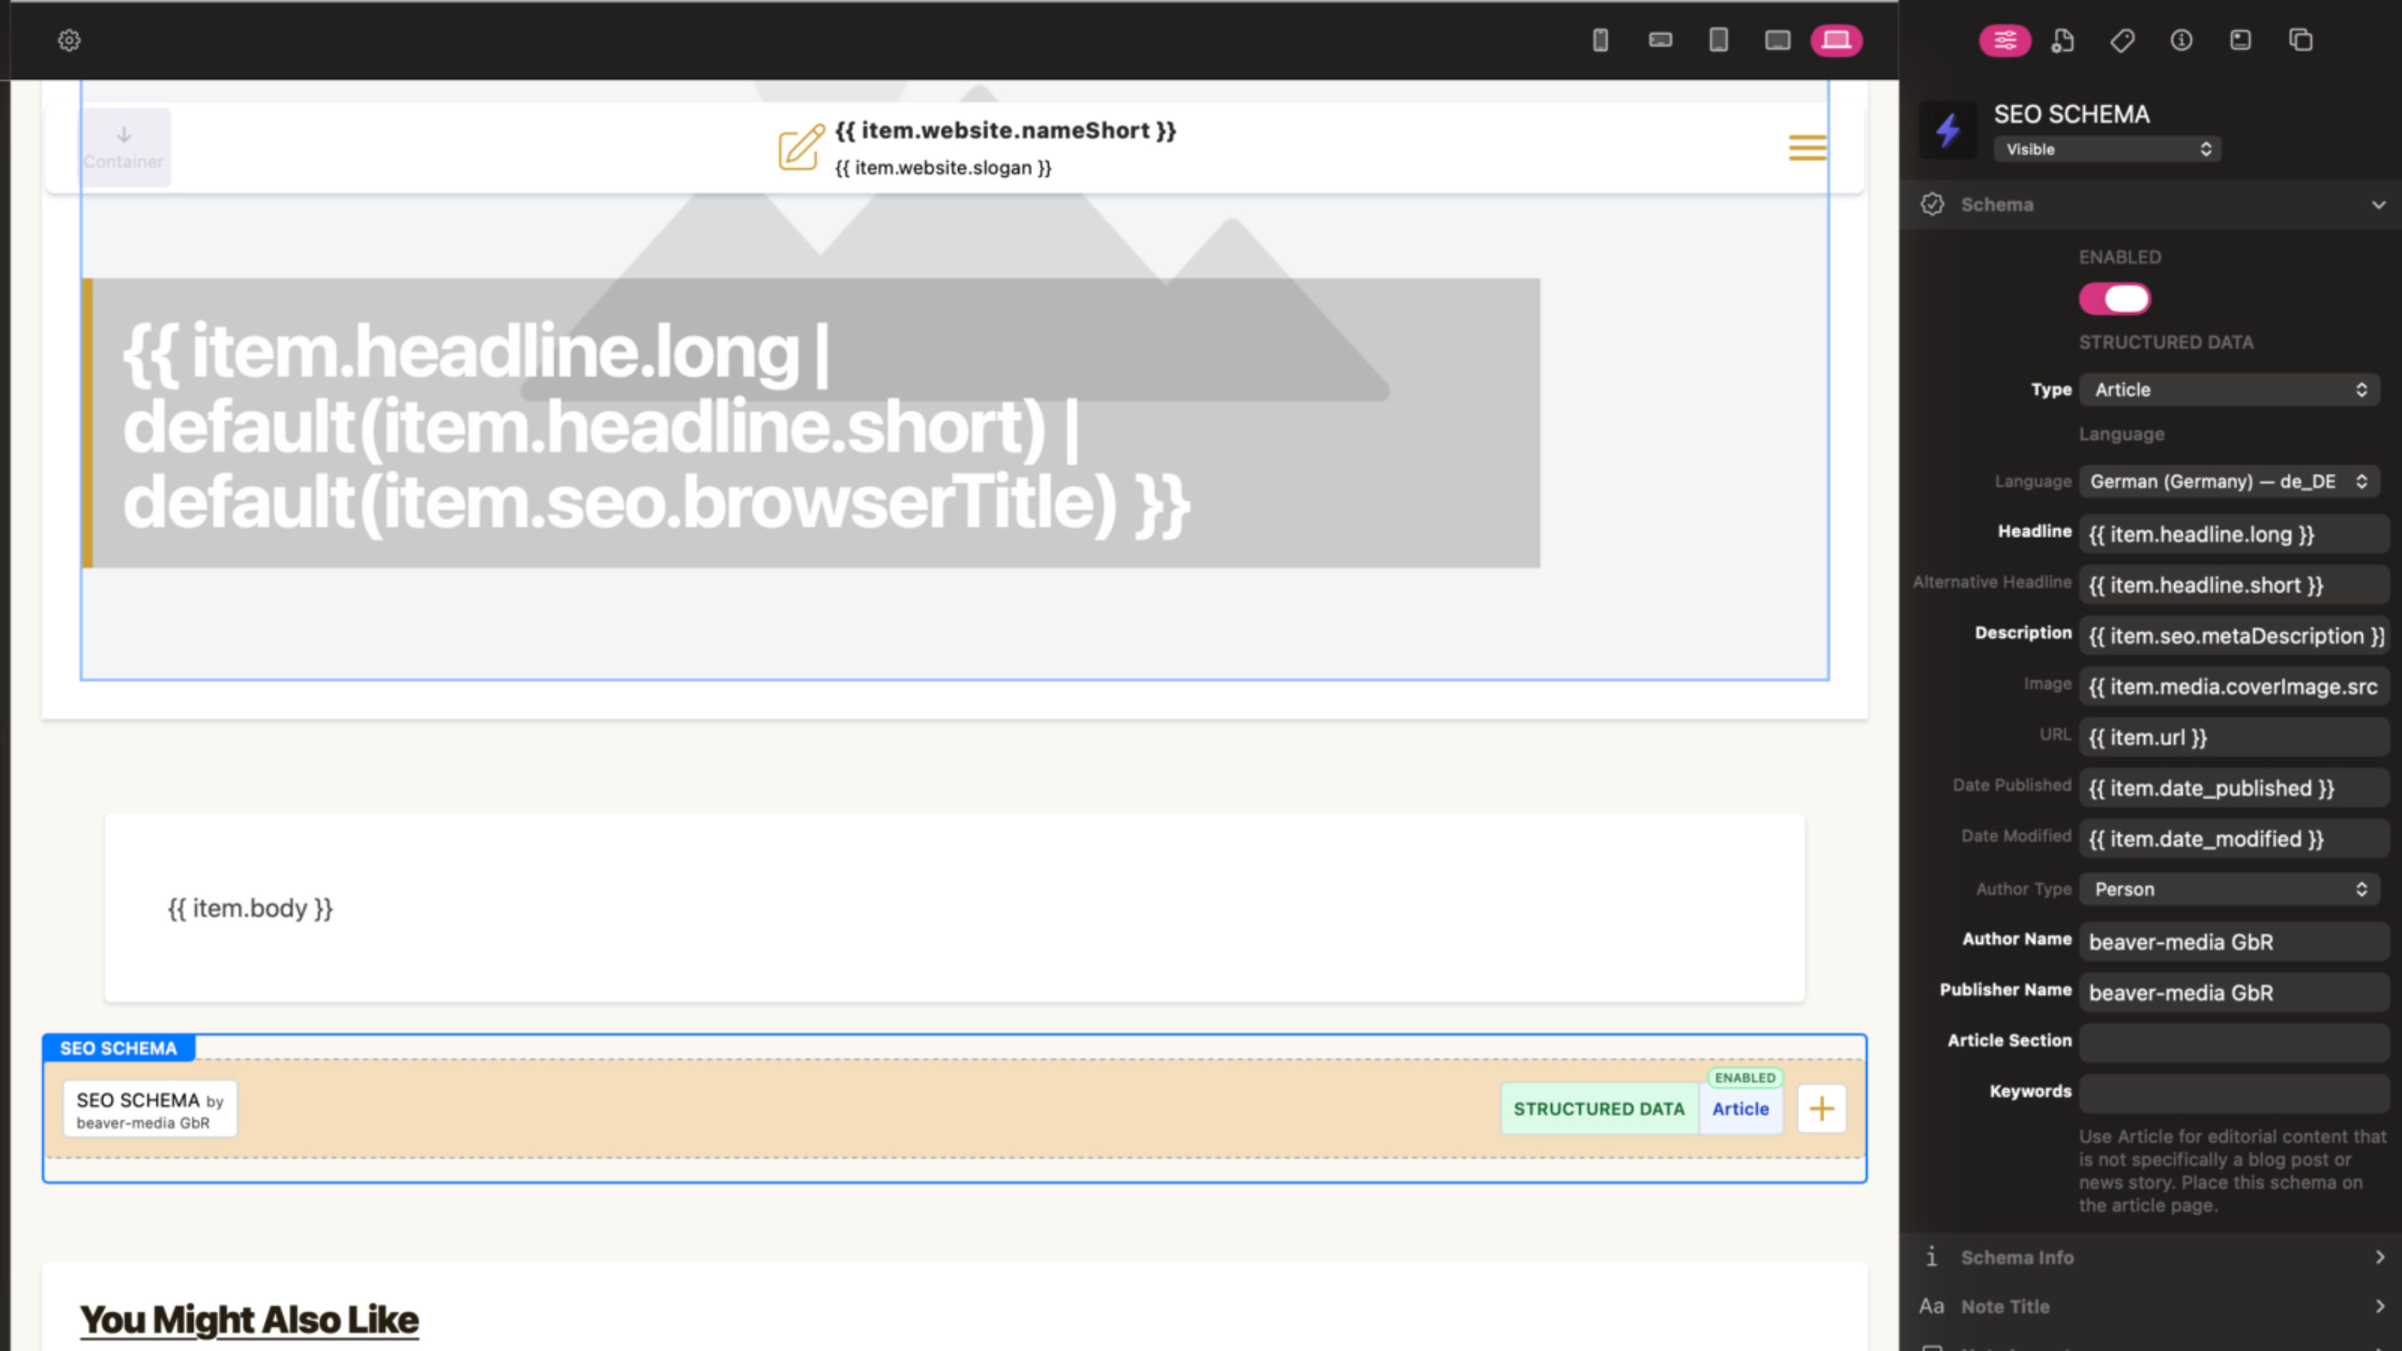
Task: Click the plus button in SEO Schema bloc
Action: point(1821,1108)
